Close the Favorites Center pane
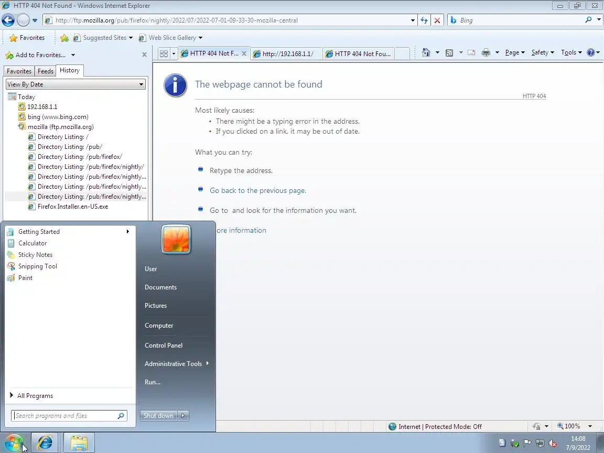Viewport: 604px width, 453px height. (145, 55)
